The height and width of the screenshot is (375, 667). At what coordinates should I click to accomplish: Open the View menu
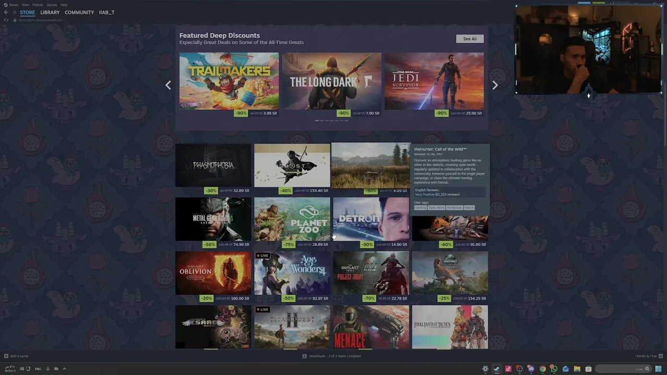pos(26,5)
